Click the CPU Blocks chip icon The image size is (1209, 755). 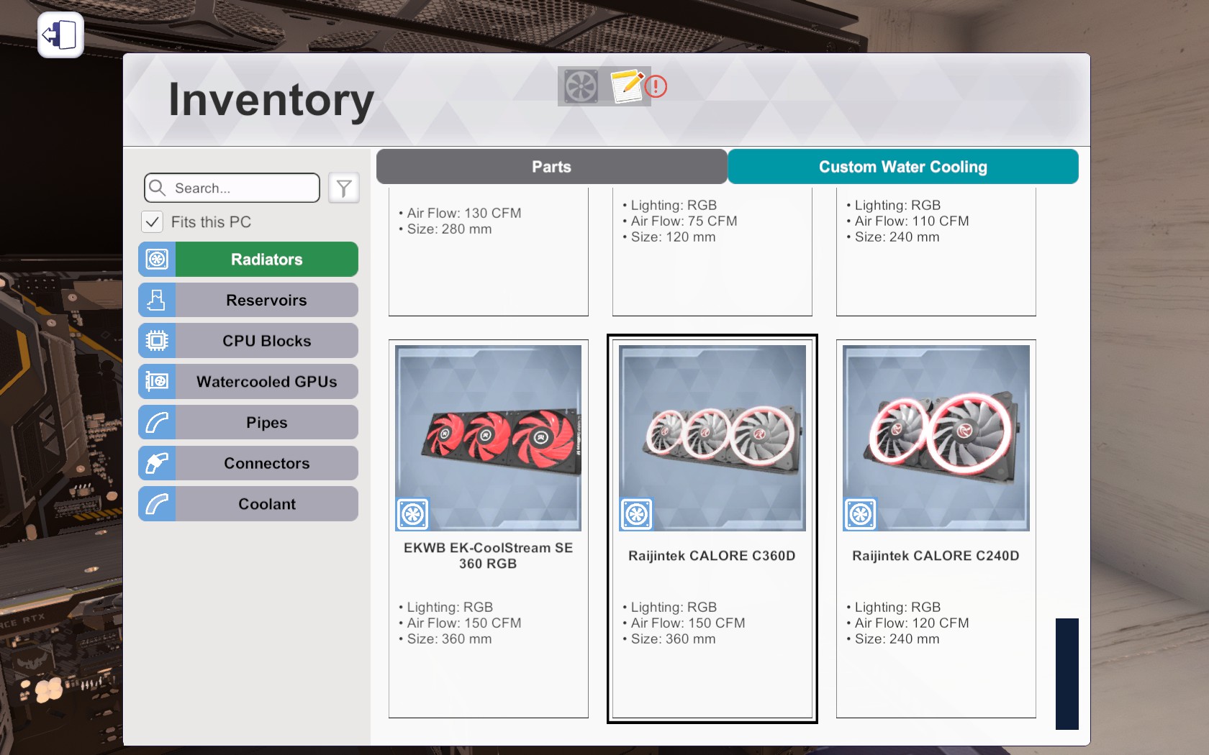157,341
